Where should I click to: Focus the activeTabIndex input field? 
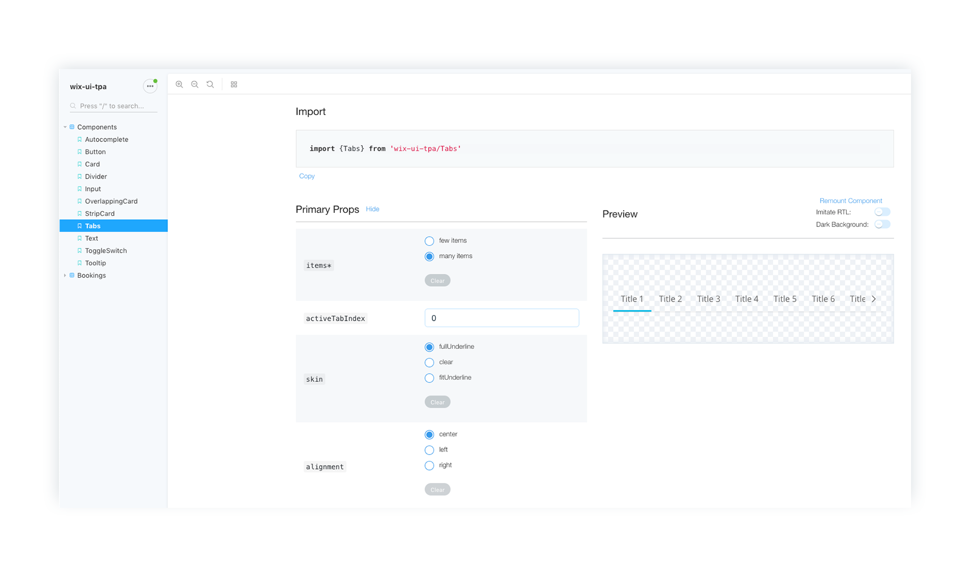pyautogui.click(x=501, y=318)
